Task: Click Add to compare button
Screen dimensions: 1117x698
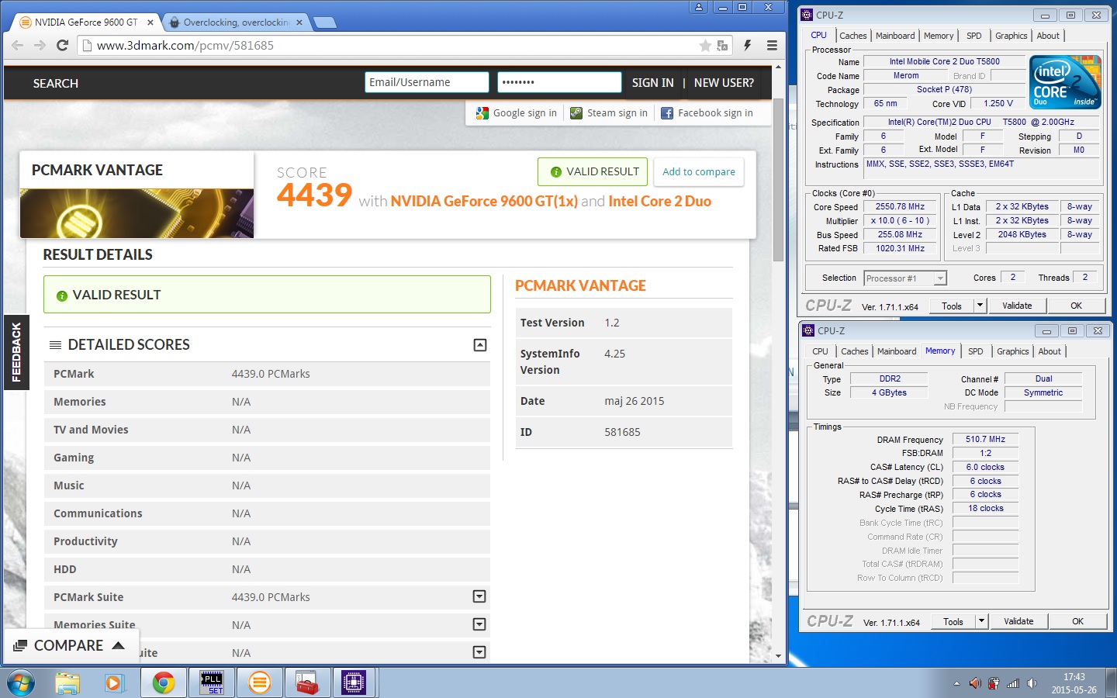Action: coord(699,172)
